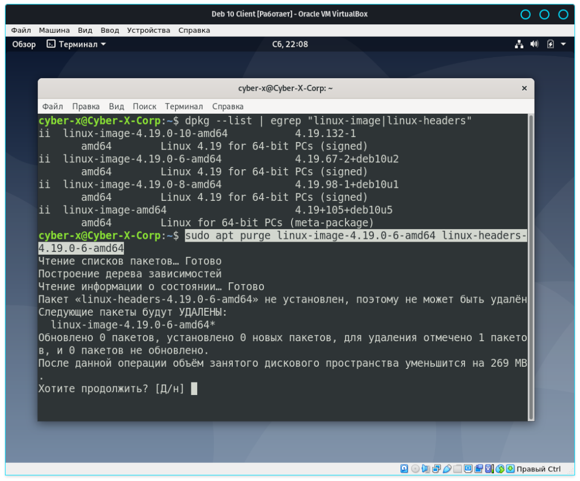580x481 pixels.
Task: Open the Поиск menu in terminal
Action: point(144,106)
